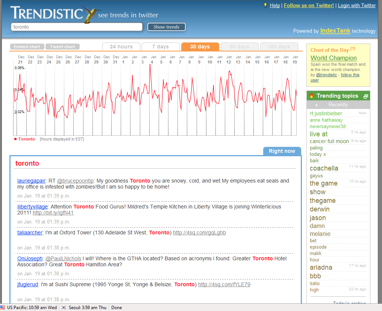Click trending topic rt justinbieber
This screenshot has width=382, height=311.
click(326, 113)
